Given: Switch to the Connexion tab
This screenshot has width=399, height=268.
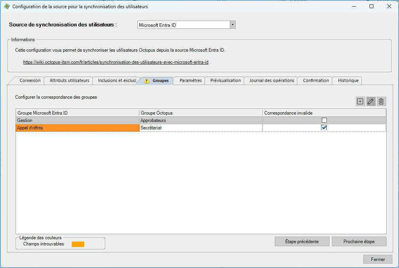Looking at the screenshot, I should (30, 80).
